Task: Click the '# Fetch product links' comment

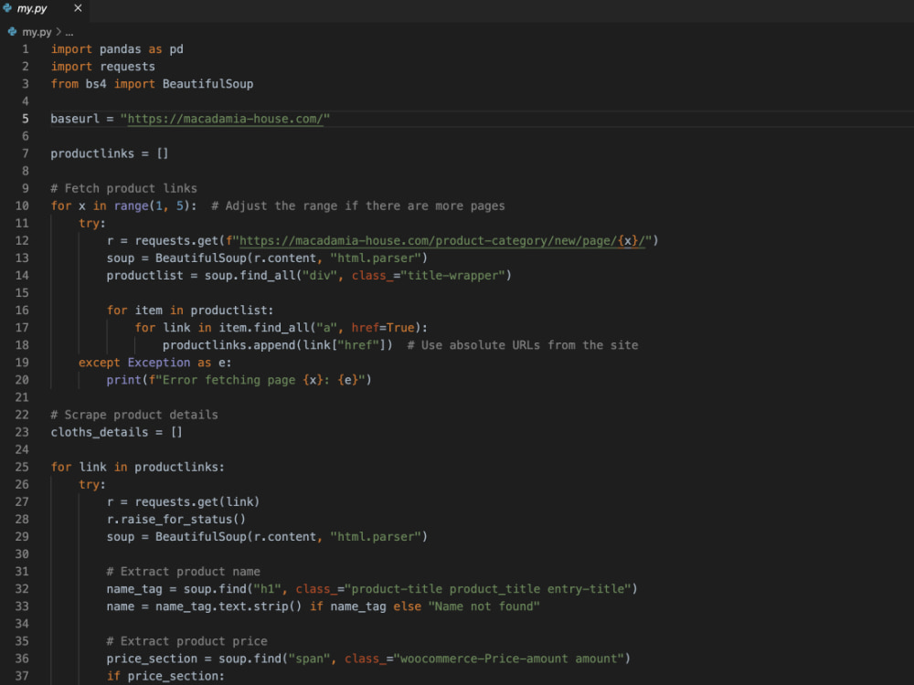Action: click(x=123, y=188)
